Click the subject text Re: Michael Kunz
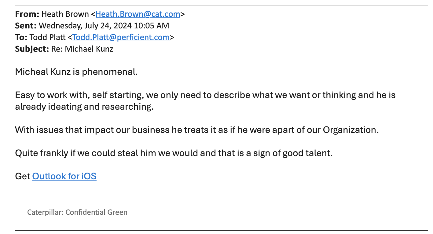The image size is (433, 234). (82, 49)
